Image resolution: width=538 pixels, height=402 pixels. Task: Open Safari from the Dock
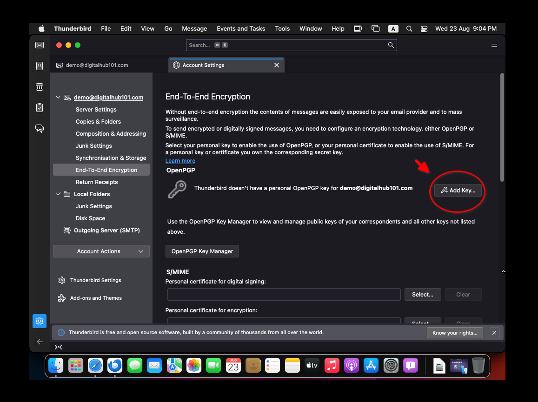pyautogui.click(x=95, y=365)
